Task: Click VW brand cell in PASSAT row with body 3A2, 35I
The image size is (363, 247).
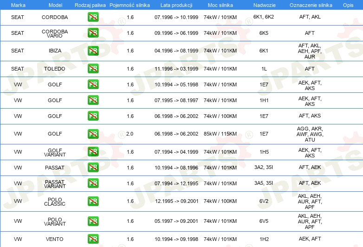Action: 18,168
